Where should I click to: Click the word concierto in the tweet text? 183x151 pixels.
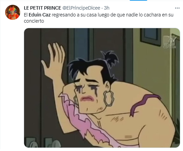point(34,21)
